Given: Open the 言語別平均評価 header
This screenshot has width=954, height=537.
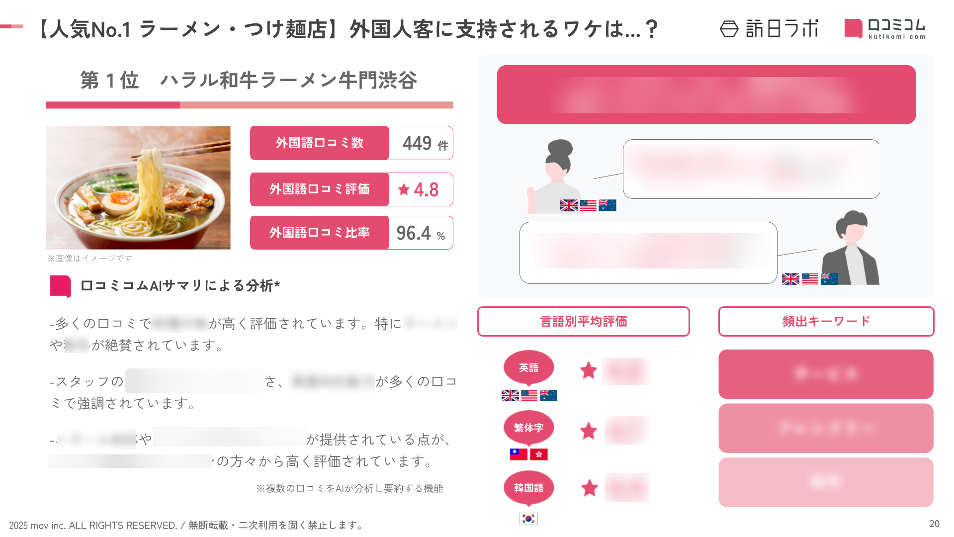Looking at the screenshot, I should coord(583,322).
